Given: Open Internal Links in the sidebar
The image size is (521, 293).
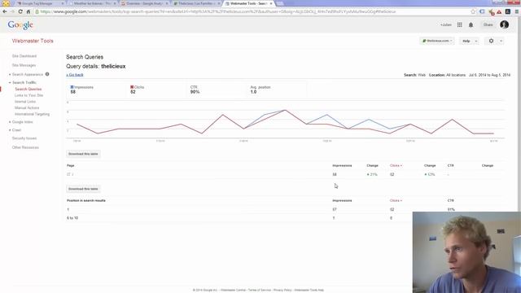Looking at the screenshot, I should tap(25, 102).
